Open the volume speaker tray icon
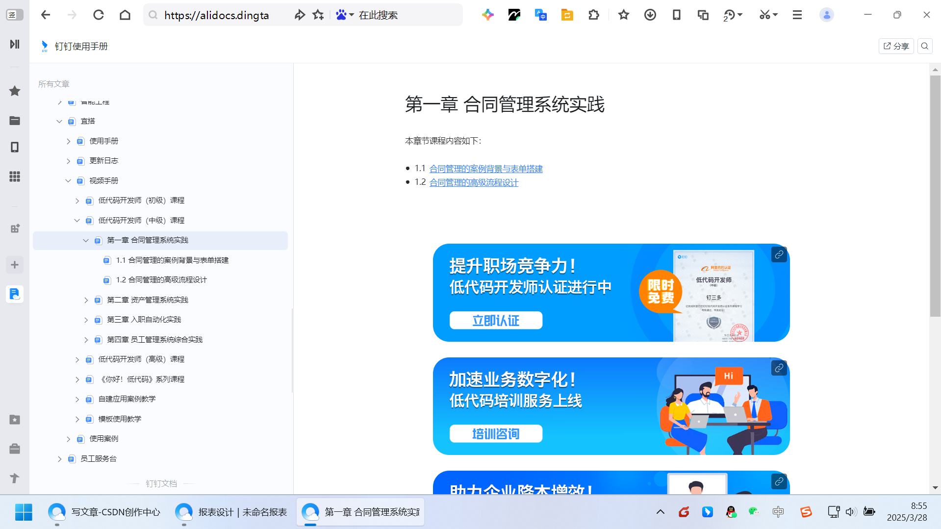Image resolution: width=941 pixels, height=529 pixels. click(x=851, y=512)
